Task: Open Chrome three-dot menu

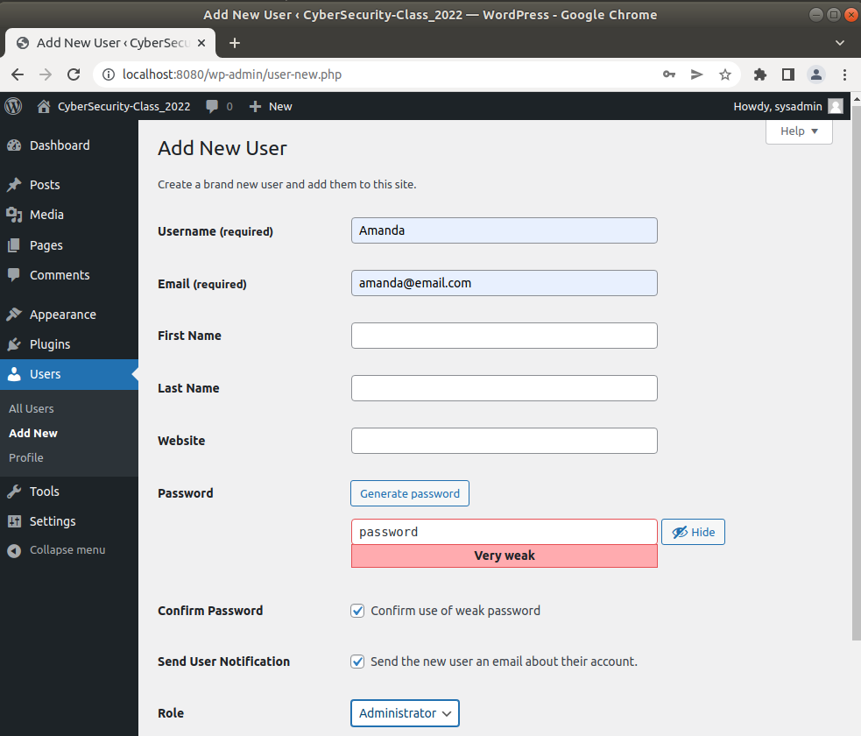Action: (x=844, y=74)
